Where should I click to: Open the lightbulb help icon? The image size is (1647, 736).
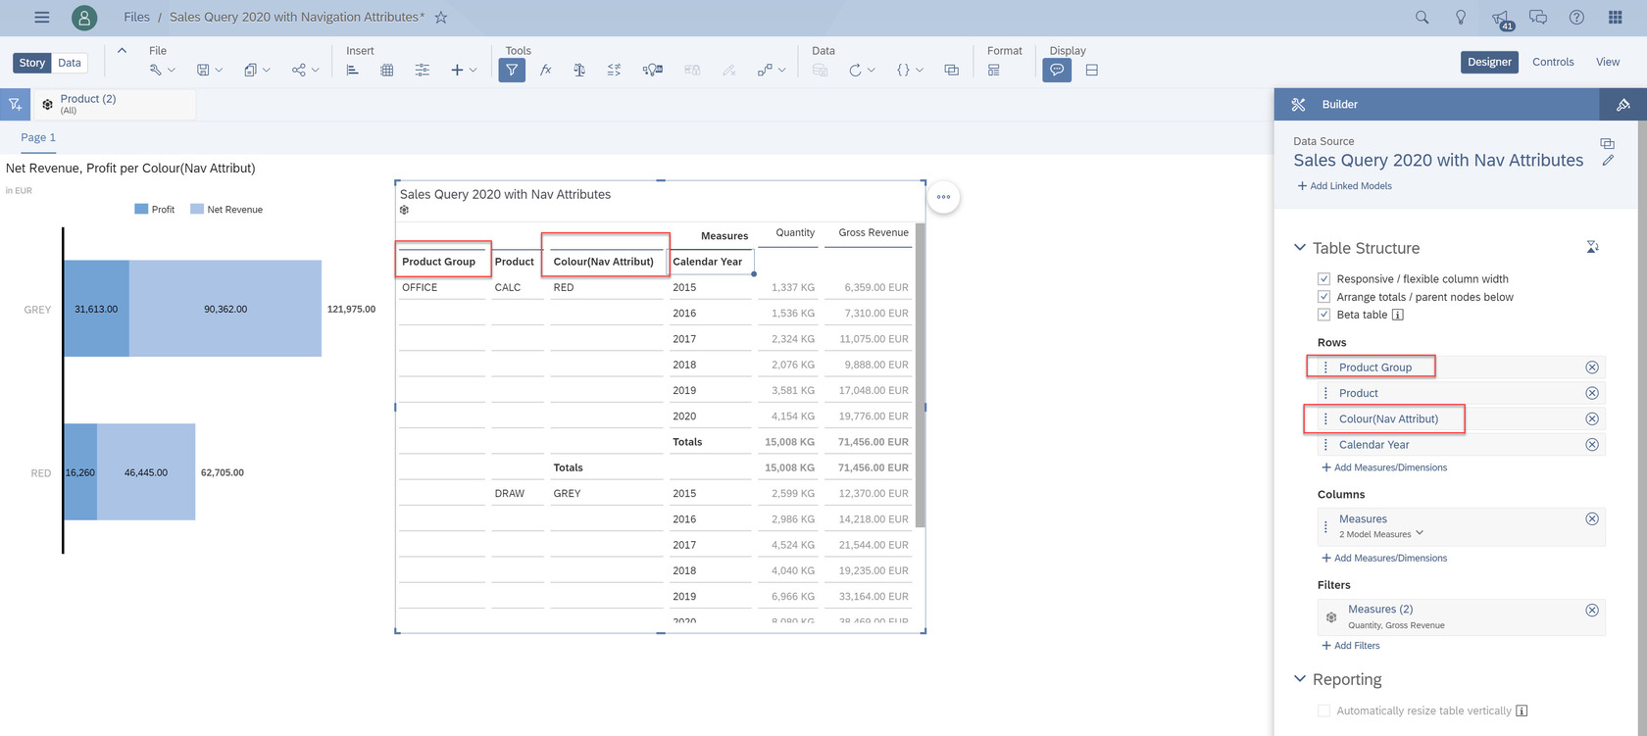(x=1461, y=17)
